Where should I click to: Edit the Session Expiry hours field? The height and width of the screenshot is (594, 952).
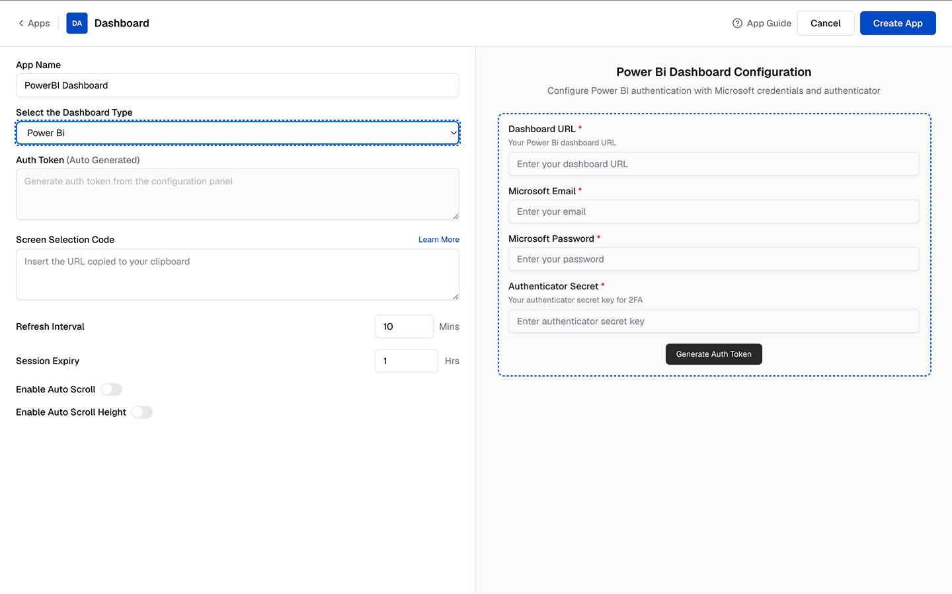tap(407, 361)
